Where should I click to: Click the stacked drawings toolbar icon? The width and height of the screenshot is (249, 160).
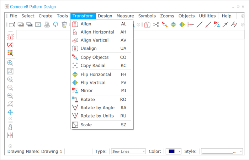pyautogui.click(x=30, y=25)
